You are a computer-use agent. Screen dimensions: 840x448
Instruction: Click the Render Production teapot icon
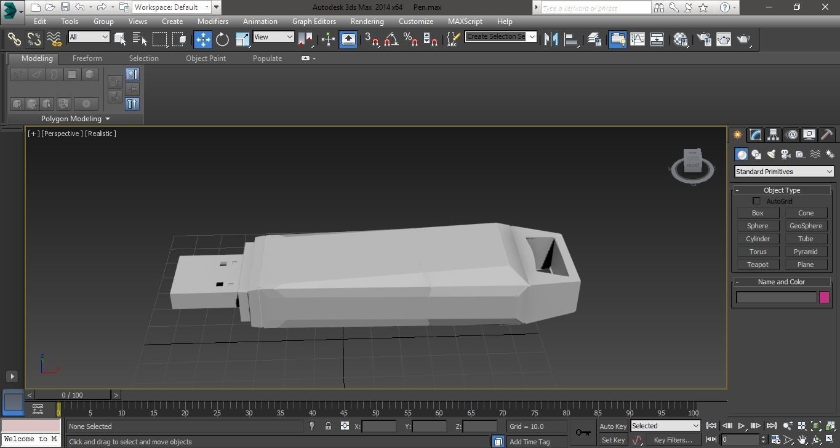744,39
